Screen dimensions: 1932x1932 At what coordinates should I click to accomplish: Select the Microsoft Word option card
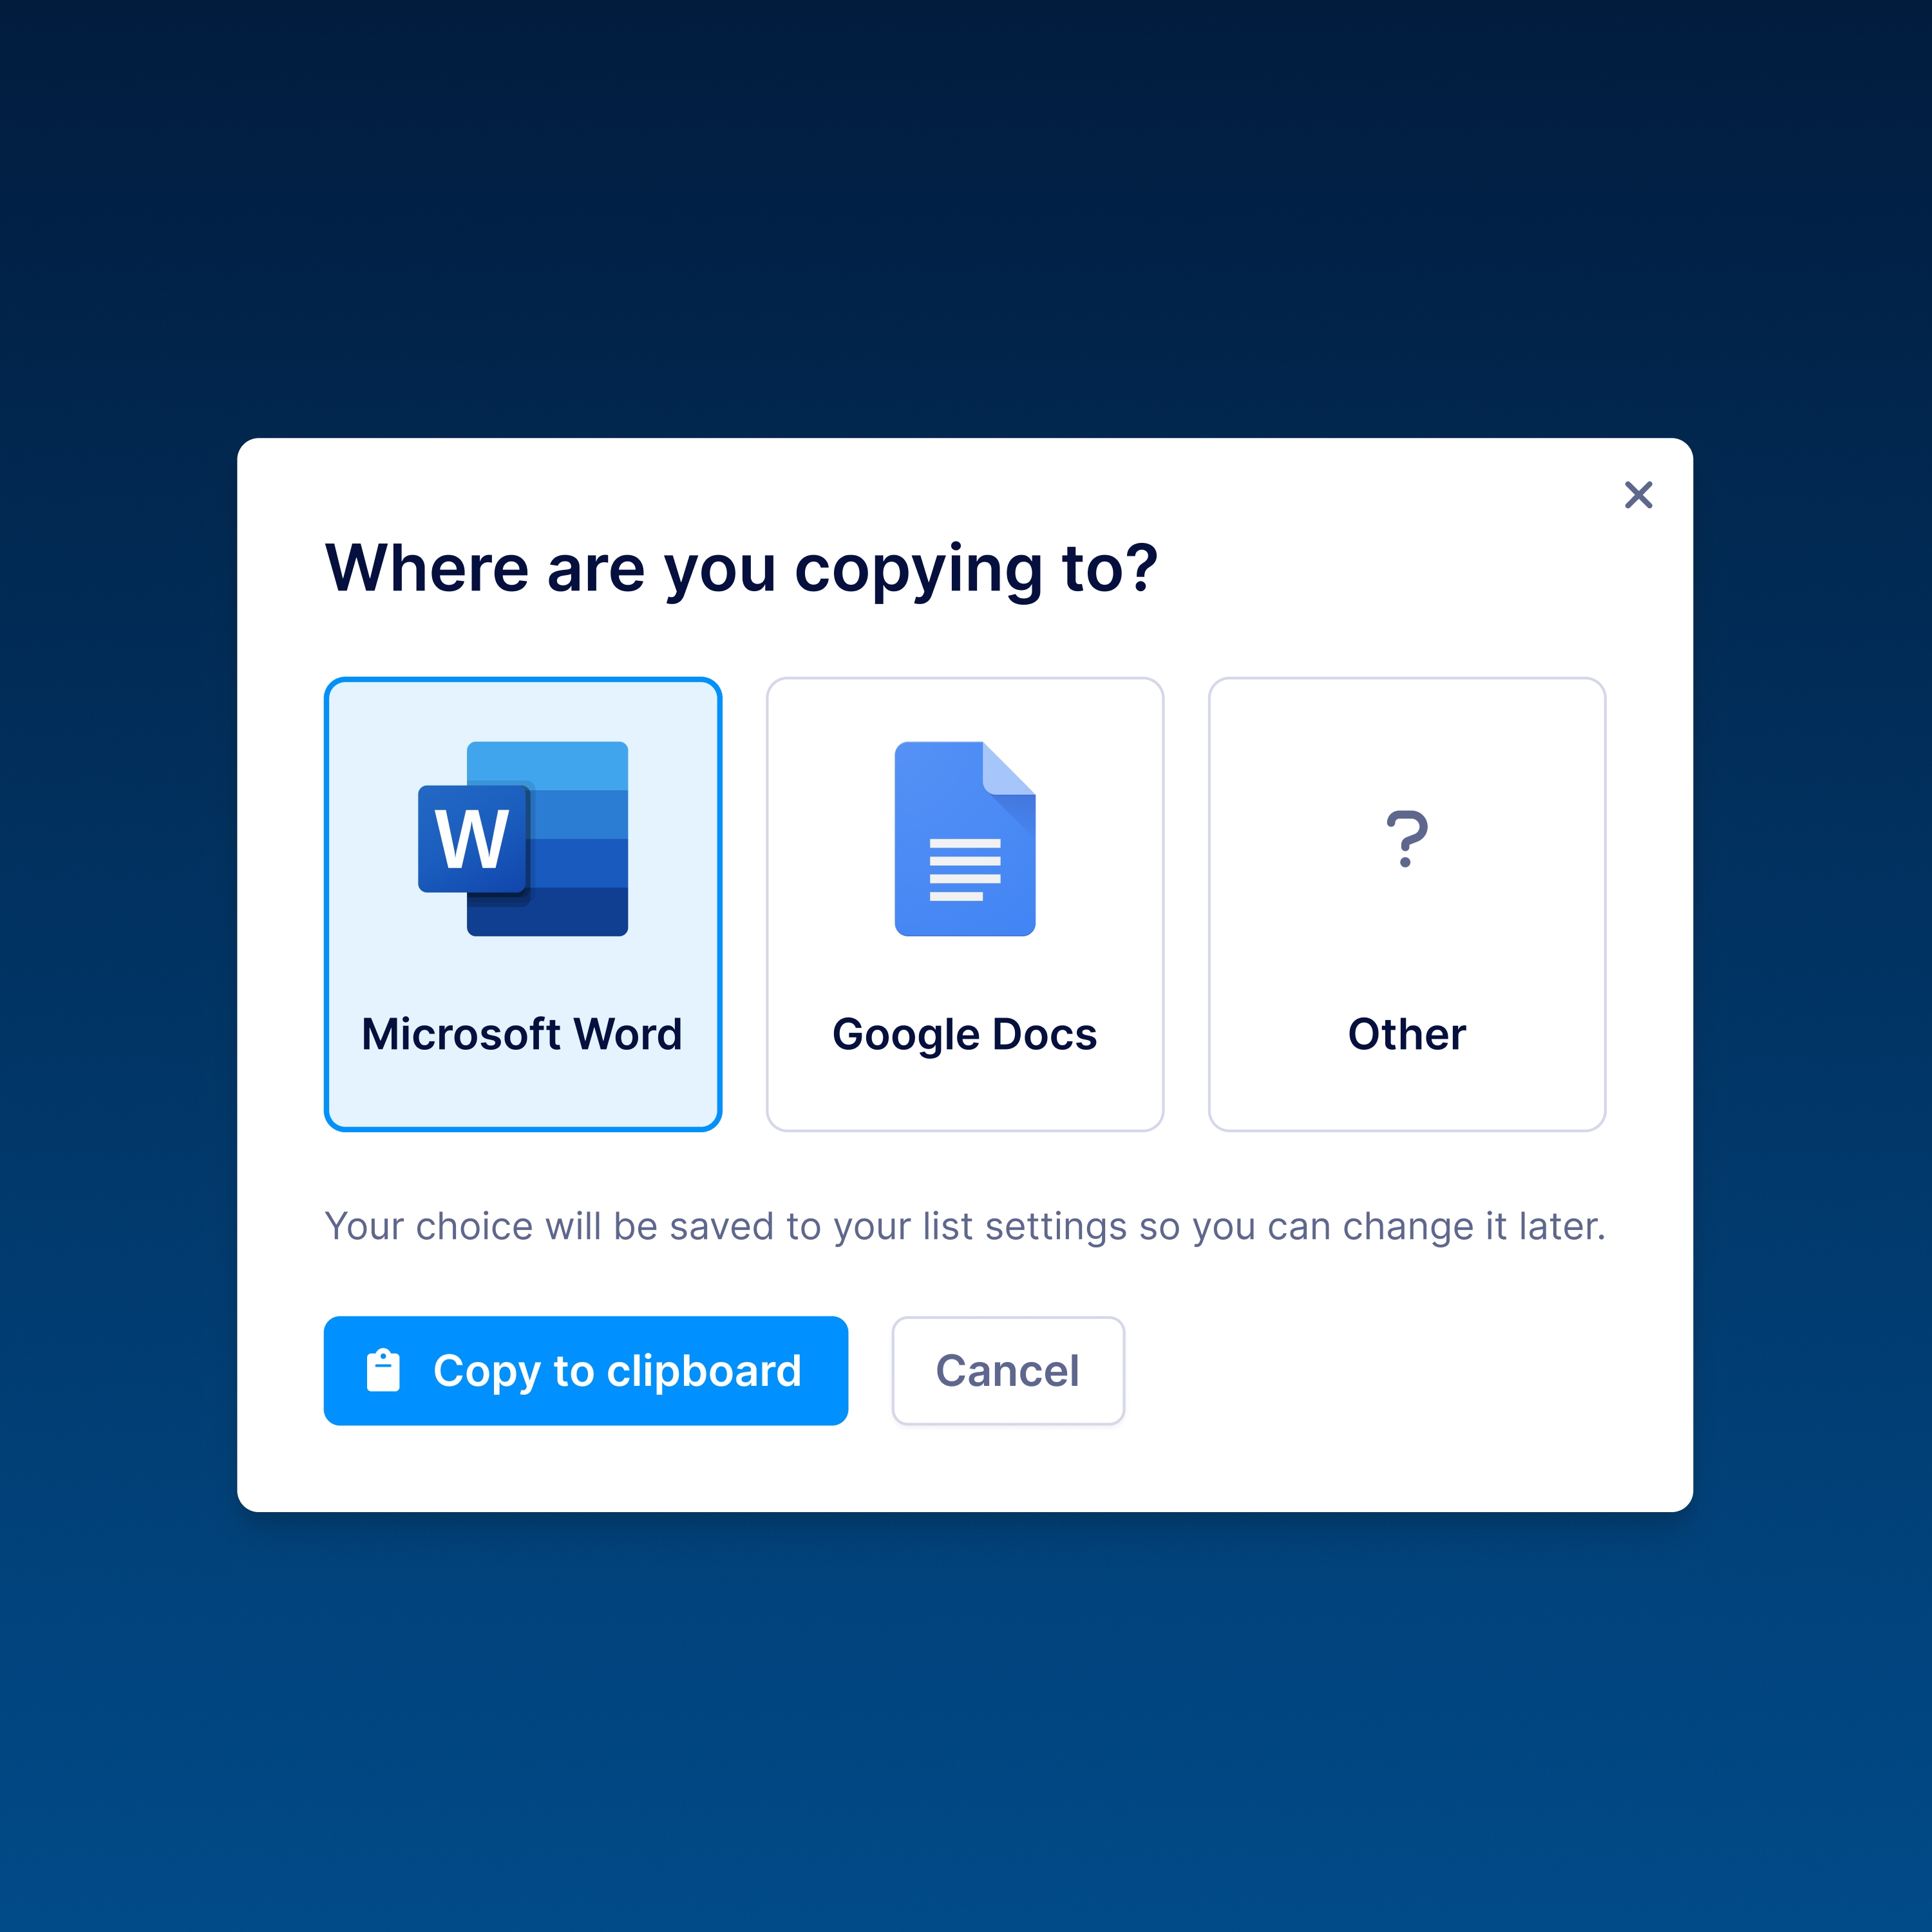coord(523,904)
